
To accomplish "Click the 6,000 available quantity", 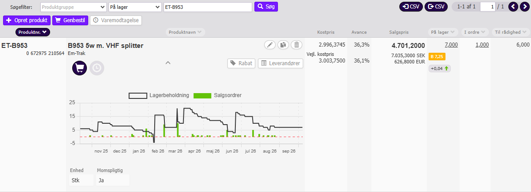I will [523, 45].
